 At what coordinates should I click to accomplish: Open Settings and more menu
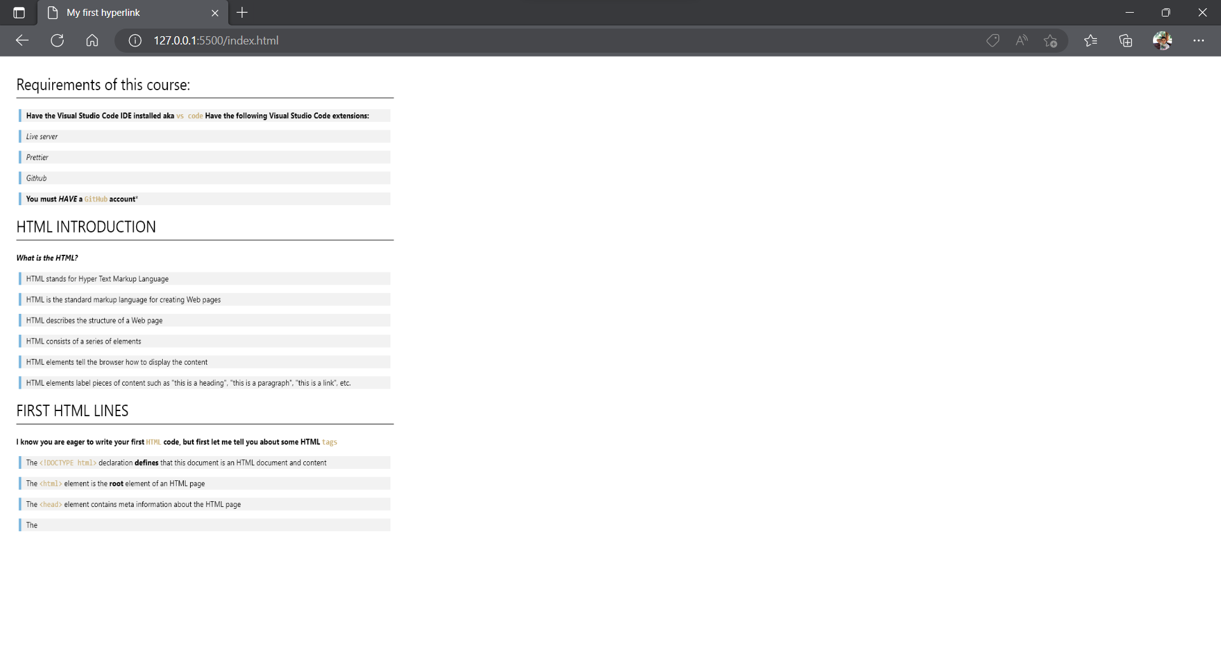[x=1199, y=41]
